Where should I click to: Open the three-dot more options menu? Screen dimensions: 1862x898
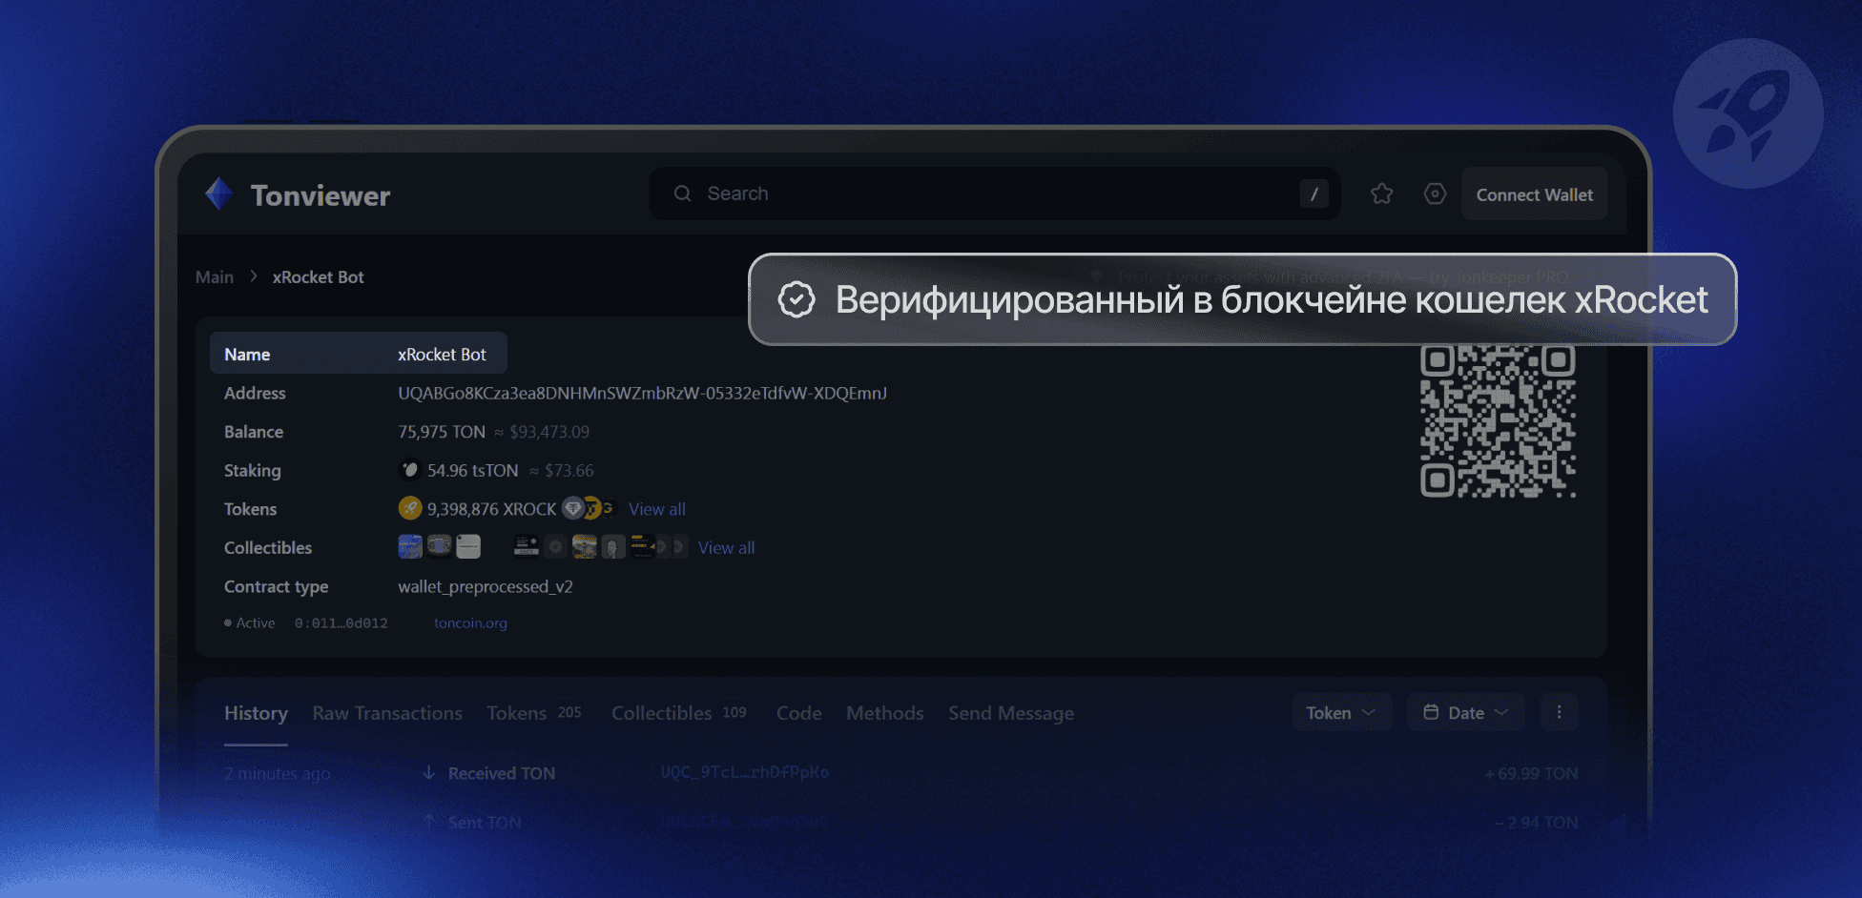pyautogui.click(x=1559, y=712)
